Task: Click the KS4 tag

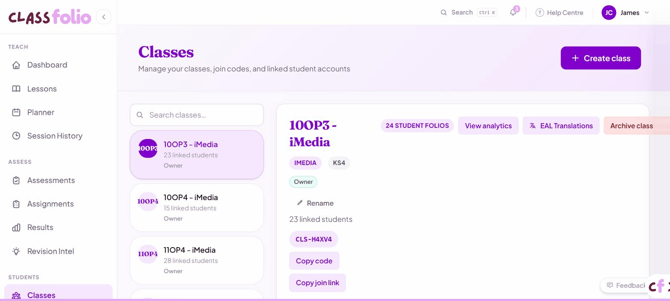Action: tap(339, 163)
